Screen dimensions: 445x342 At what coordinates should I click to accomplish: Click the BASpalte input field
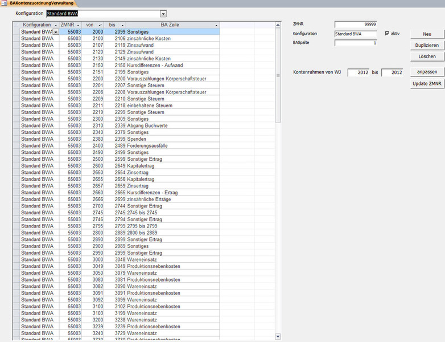tap(356, 43)
